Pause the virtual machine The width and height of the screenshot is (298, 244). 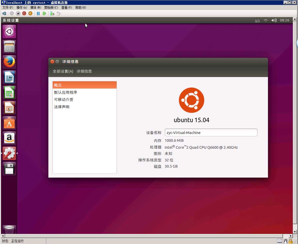[38, 13]
